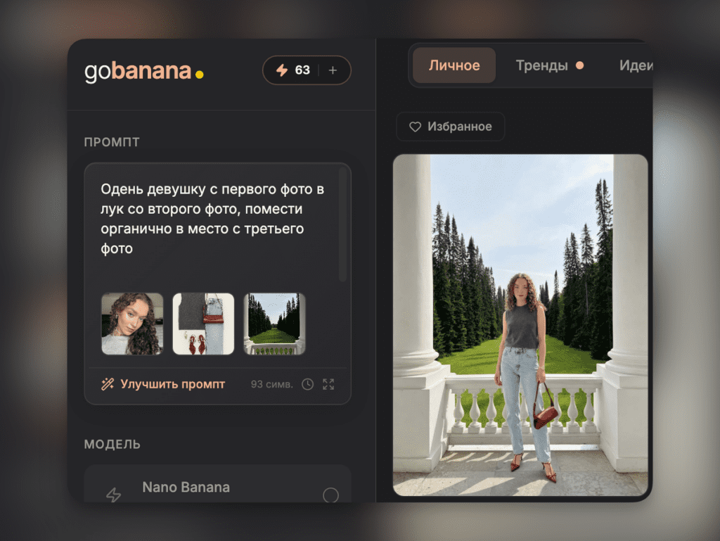The height and width of the screenshot is (541, 720).
Task: Check credit balance showing 63
Action: 298,70
